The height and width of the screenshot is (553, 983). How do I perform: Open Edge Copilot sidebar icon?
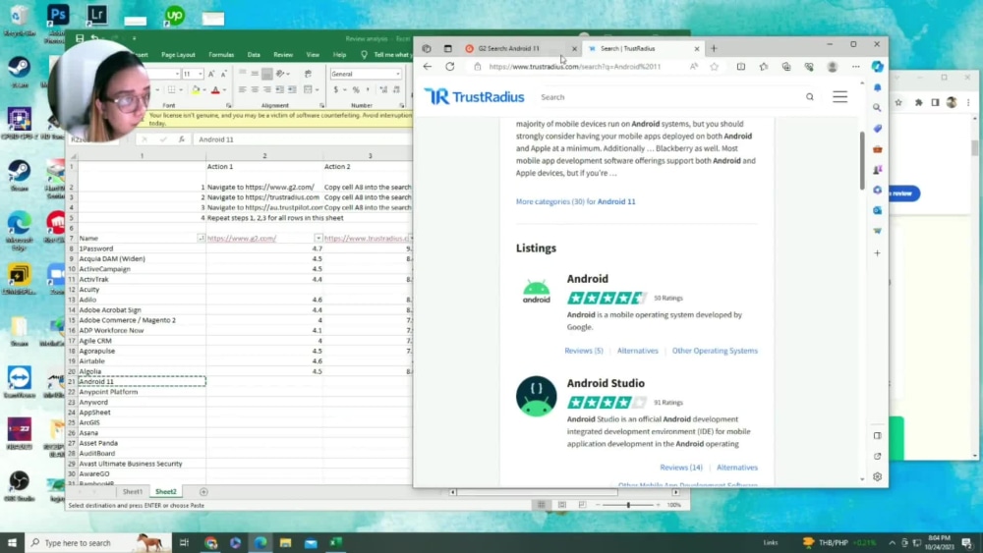tap(878, 67)
